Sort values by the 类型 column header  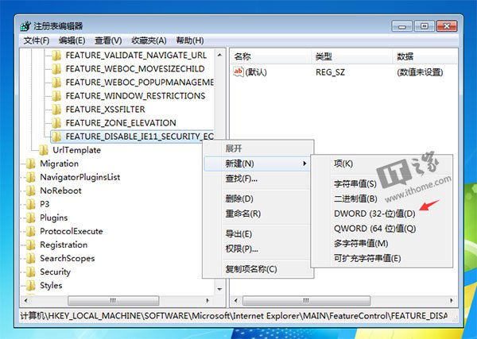(x=352, y=56)
